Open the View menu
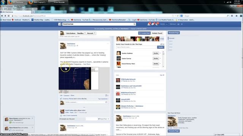Viewport: 243px width, 136px height. tap(10, 9)
